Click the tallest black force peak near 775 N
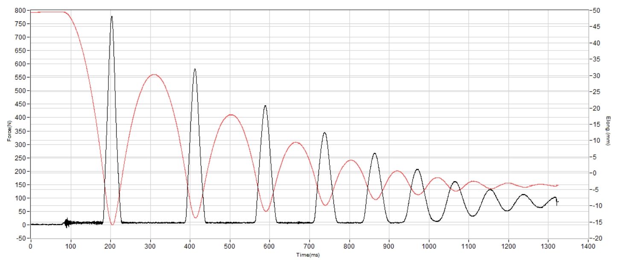Image resolution: width=617 pixels, height=260 pixels. [112, 17]
